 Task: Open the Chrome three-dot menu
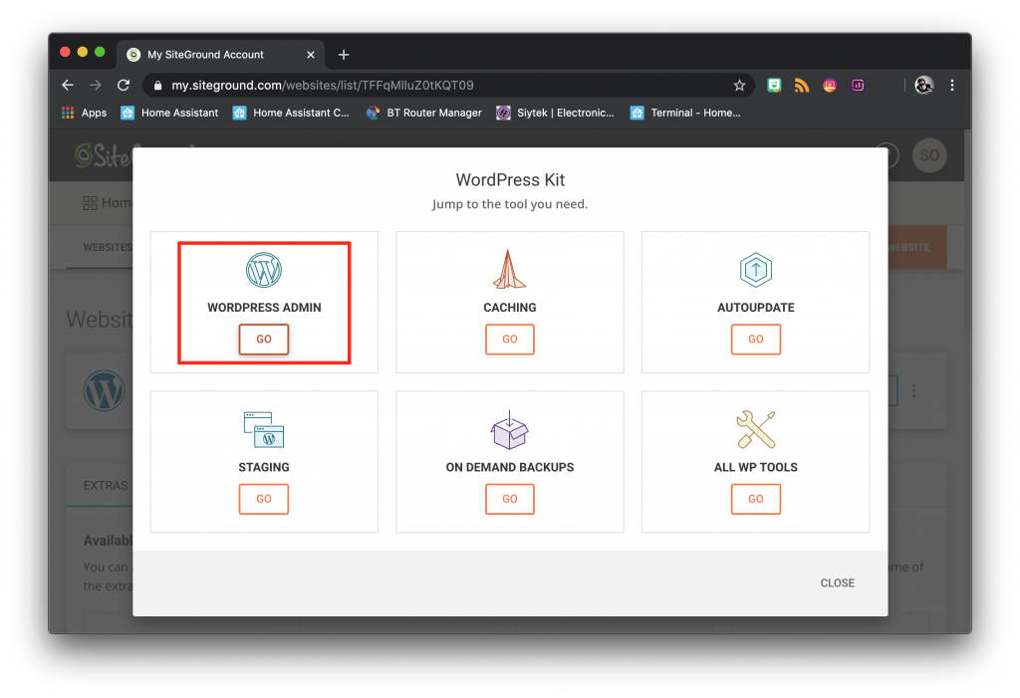(951, 86)
